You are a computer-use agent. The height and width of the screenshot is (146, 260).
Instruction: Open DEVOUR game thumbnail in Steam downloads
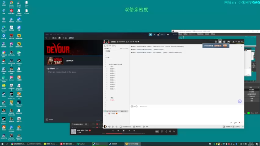tap(55, 61)
